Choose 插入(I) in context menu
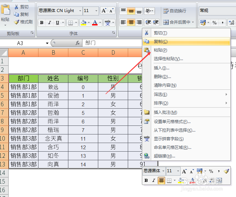 [x=186, y=68]
